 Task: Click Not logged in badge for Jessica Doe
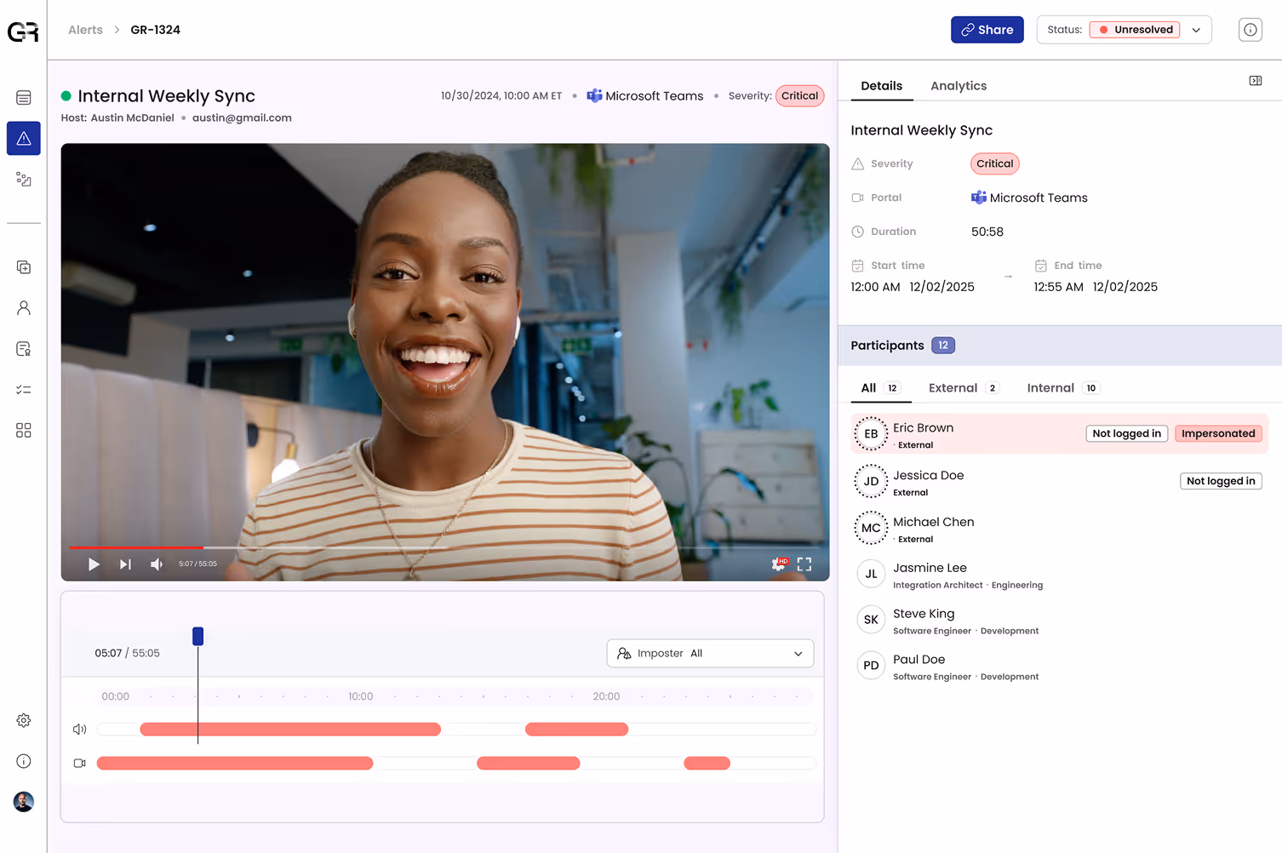tap(1221, 481)
